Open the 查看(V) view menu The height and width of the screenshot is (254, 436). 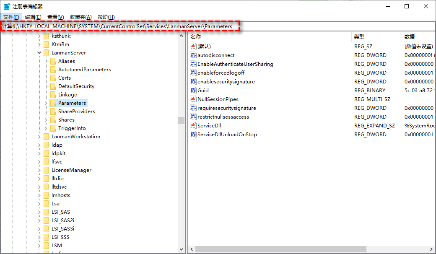click(55, 17)
